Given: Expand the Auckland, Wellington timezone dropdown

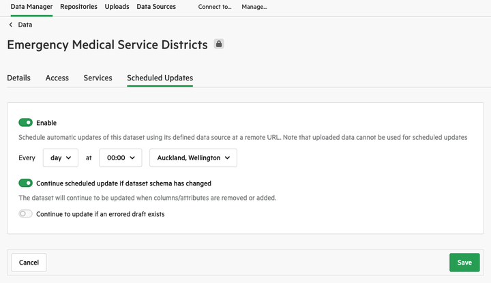Looking at the screenshot, I should click(193, 158).
